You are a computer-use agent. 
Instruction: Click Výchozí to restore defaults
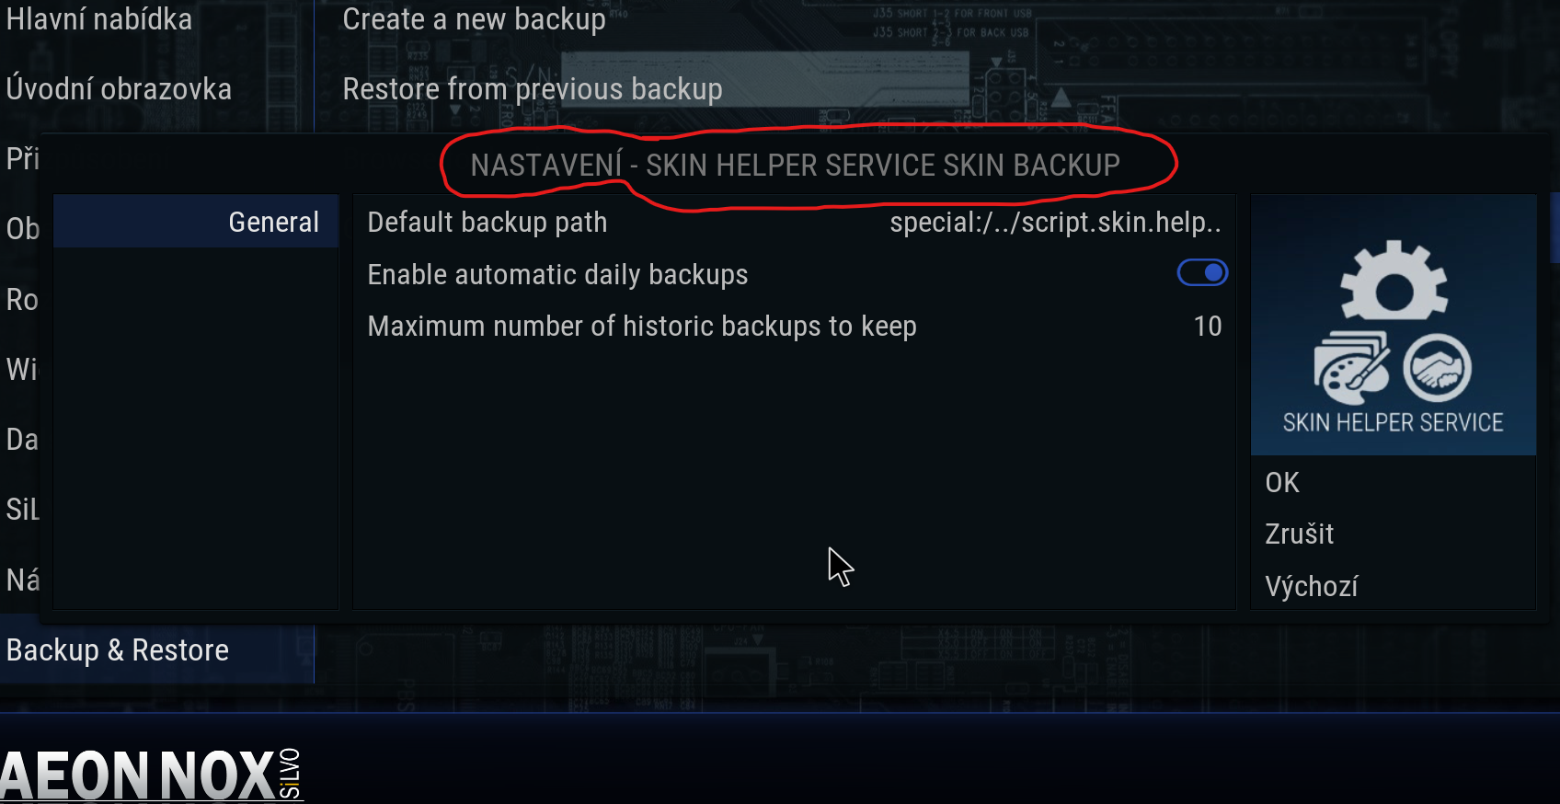coord(1312,587)
